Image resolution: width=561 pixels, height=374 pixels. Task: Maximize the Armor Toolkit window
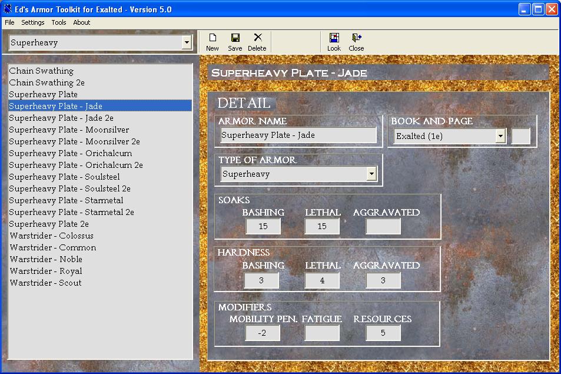(x=537, y=9)
